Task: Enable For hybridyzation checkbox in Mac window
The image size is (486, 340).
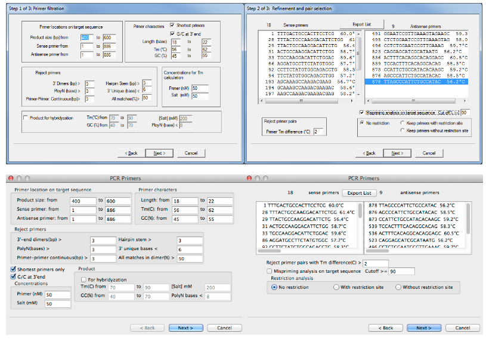Action: (83, 279)
